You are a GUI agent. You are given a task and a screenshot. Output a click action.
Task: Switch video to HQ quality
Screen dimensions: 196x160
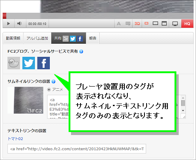(x=187, y=24)
